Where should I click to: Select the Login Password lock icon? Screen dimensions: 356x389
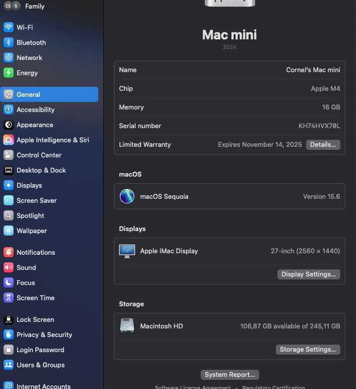click(8, 349)
